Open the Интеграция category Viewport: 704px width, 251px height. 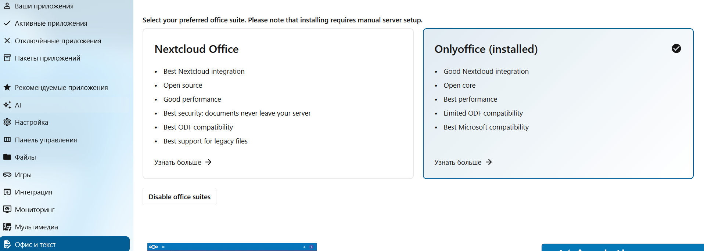coord(33,192)
